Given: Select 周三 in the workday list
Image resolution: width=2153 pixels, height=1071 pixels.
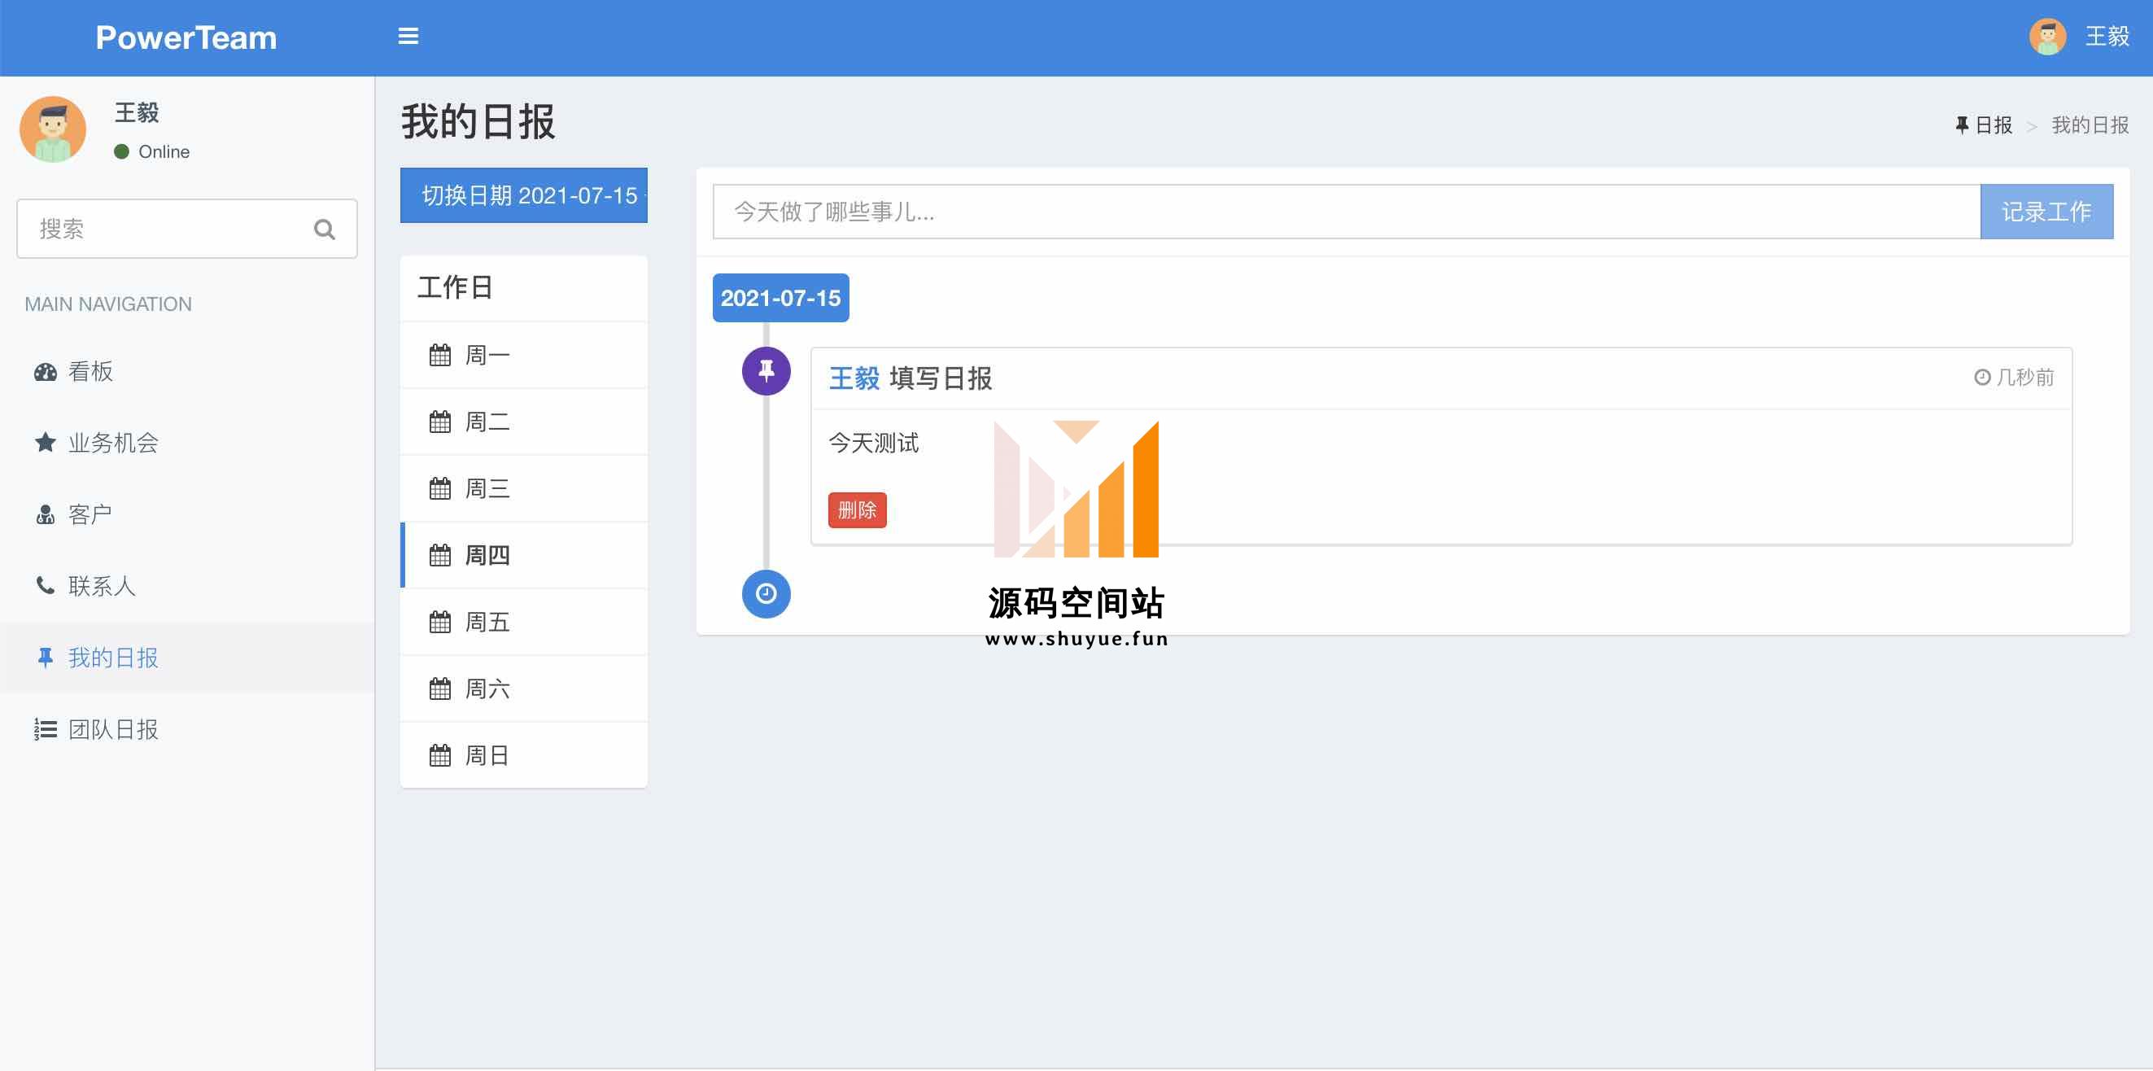Looking at the screenshot, I should [524, 489].
